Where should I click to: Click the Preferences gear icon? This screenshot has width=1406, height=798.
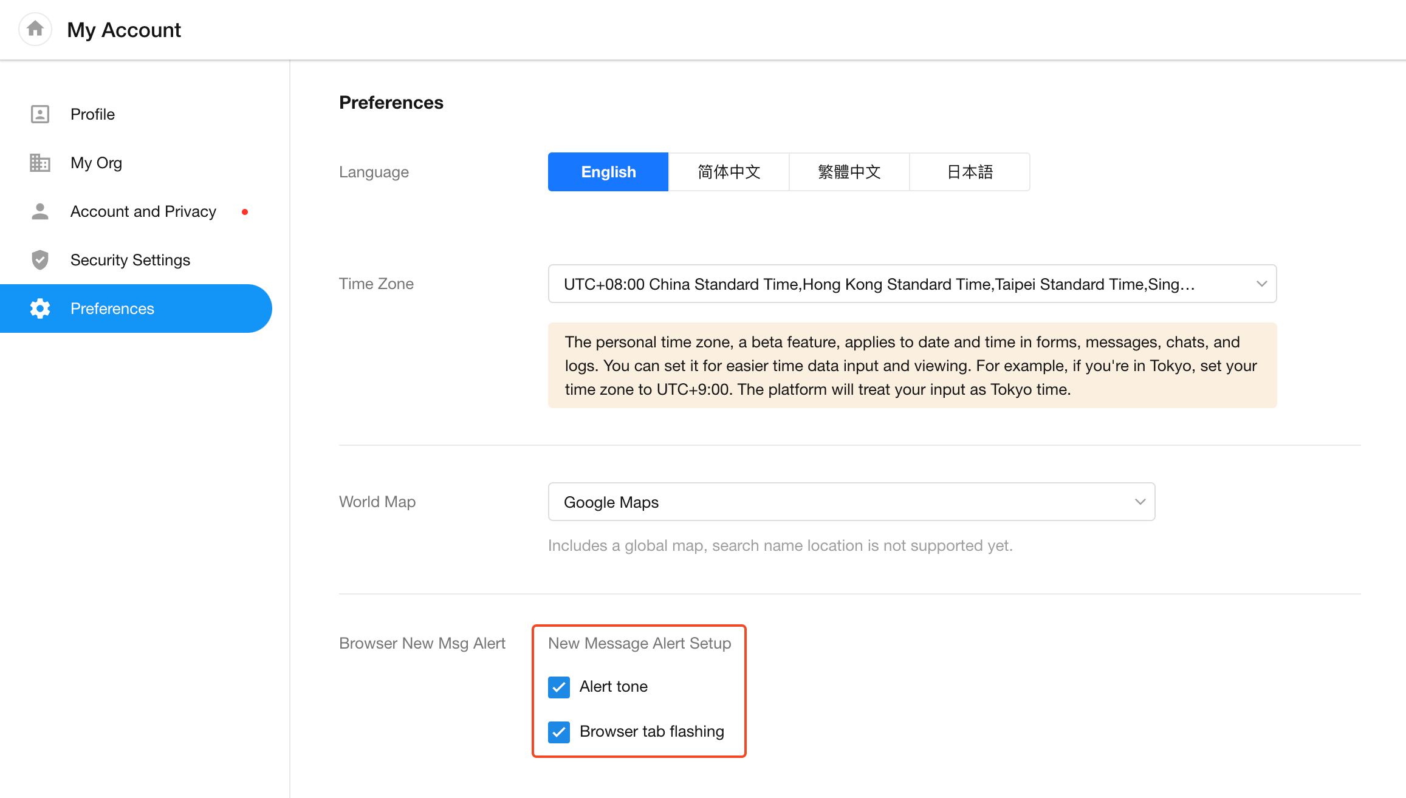[x=40, y=309]
